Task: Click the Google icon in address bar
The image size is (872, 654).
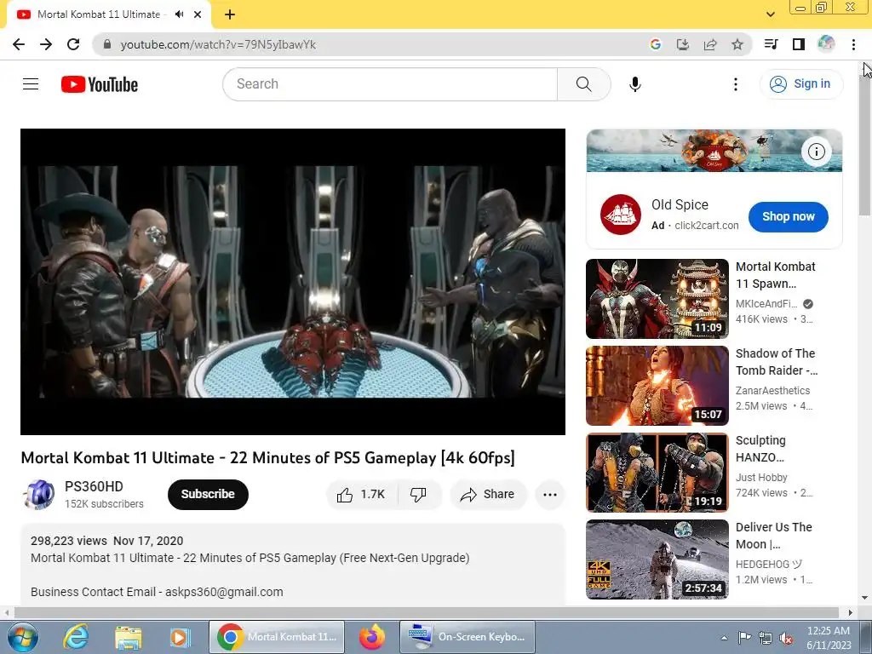Action: (x=655, y=44)
